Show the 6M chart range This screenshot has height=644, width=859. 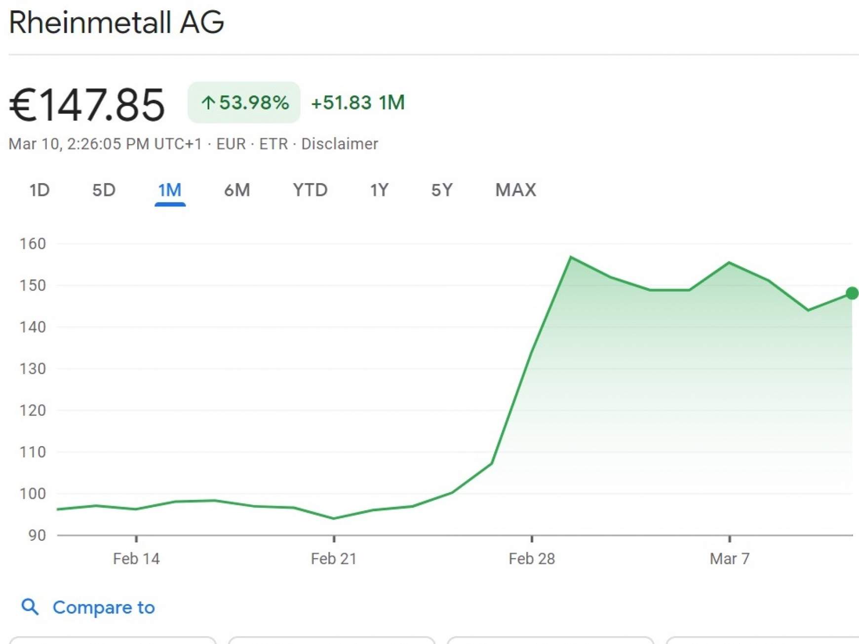coord(237,190)
